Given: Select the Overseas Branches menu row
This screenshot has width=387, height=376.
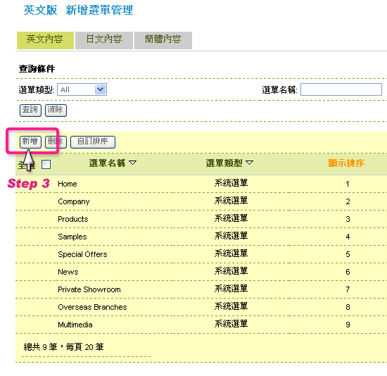Looking at the screenshot, I should pyautogui.click(x=201, y=307).
